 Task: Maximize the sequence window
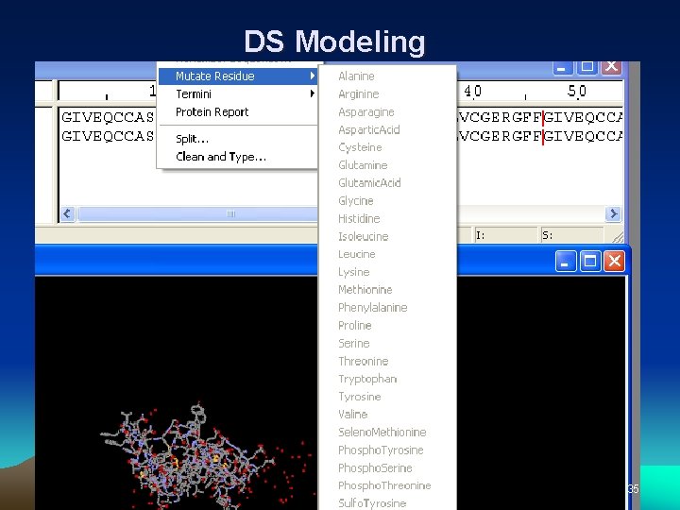[x=586, y=67]
